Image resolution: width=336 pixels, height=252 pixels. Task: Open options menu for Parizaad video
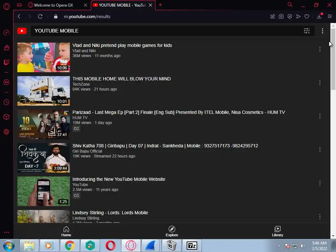(x=320, y=116)
